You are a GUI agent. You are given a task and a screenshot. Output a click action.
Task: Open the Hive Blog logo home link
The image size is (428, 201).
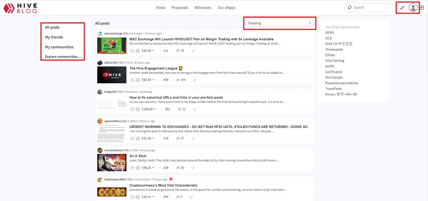pos(20,8)
